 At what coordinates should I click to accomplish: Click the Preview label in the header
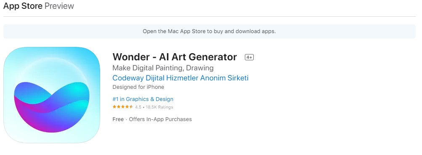click(x=59, y=6)
